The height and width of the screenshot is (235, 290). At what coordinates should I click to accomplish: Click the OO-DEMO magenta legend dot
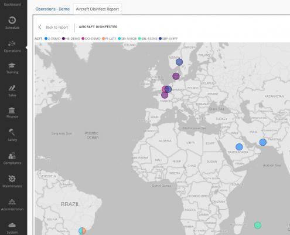(83, 39)
